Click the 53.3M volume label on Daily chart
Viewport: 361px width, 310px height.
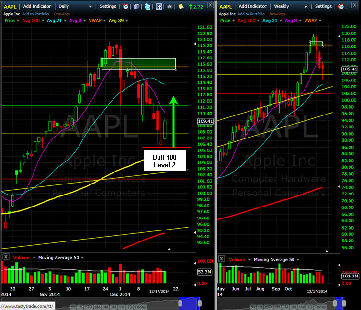click(x=204, y=272)
